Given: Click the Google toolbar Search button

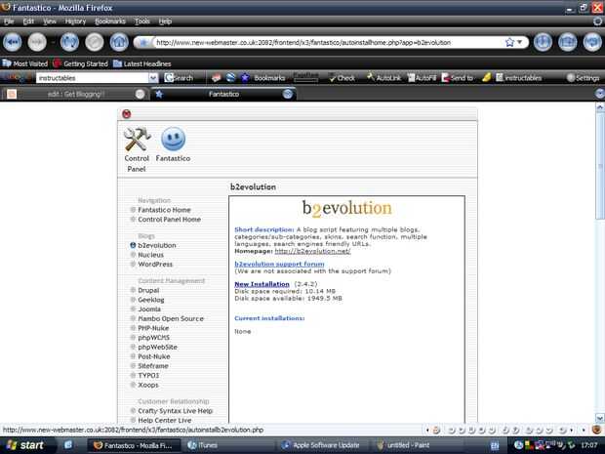Looking at the screenshot, I should click(x=179, y=78).
